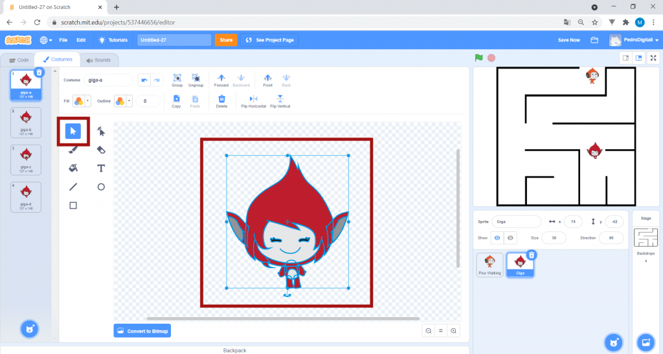The image size is (663, 354).
Task: Click the Group icon
Action: coord(177,80)
